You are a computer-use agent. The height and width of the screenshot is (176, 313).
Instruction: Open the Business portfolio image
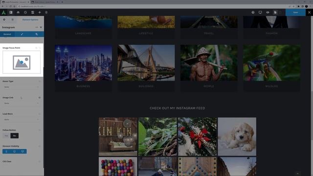84,63
